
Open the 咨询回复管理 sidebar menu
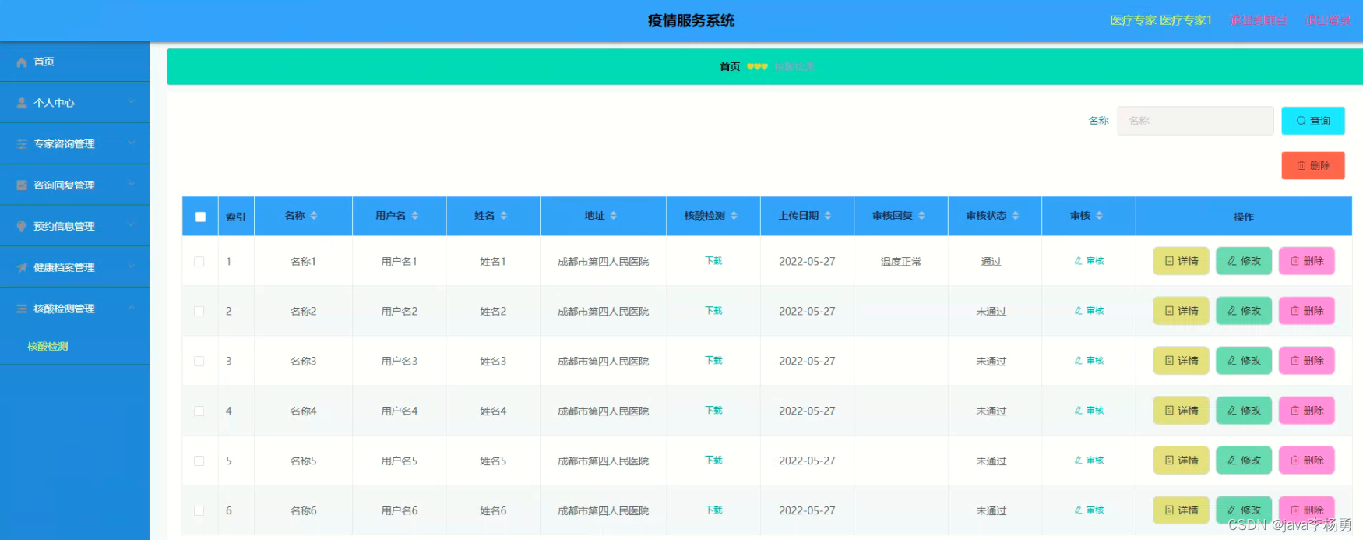coord(75,185)
